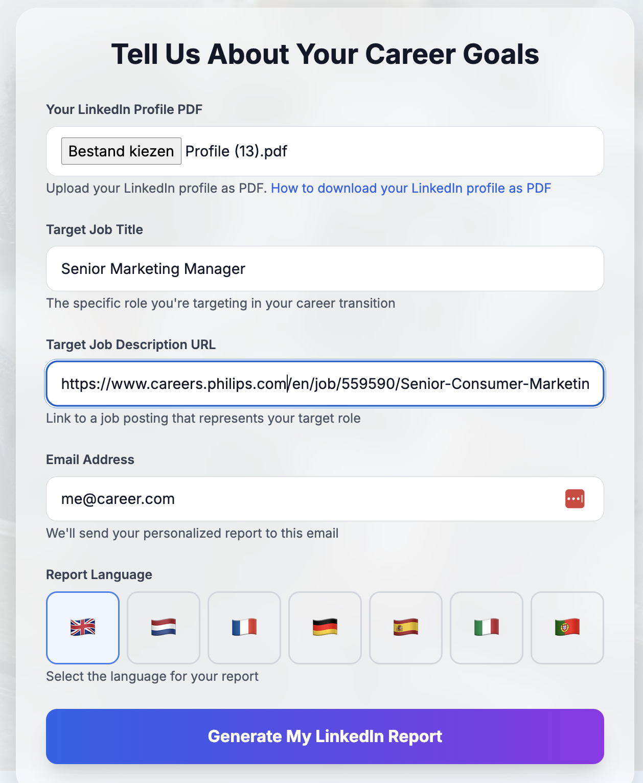
Task: Click the 'Profile (13).pdf' selected file name
Action: coord(236,151)
